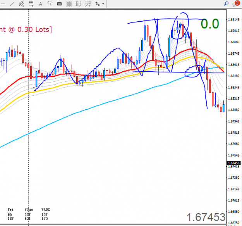The image size is (242, 226).
Task: Click the 1.68080 price axis label
Action: (x=233, y=110)
